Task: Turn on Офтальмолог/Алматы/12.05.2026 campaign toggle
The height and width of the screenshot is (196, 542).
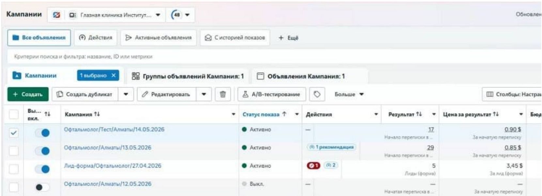Action: tap(42, 187)
